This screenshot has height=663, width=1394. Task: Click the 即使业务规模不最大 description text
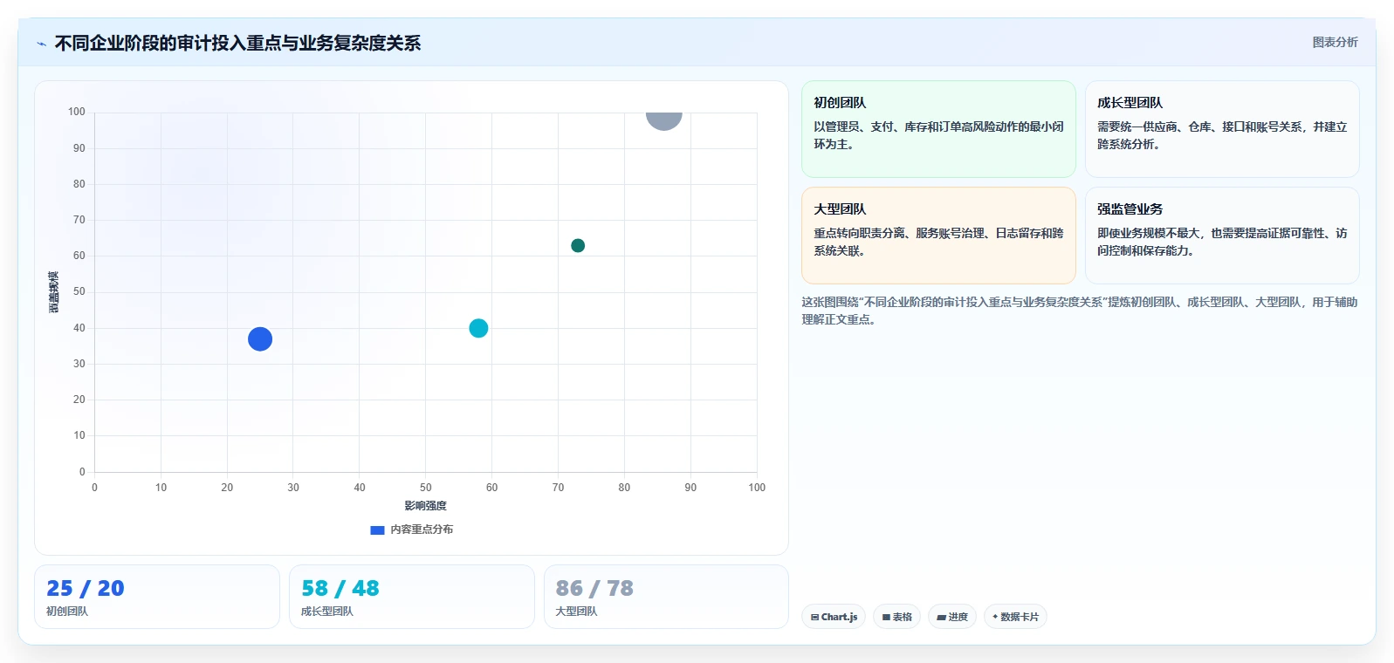[1222, 242]
